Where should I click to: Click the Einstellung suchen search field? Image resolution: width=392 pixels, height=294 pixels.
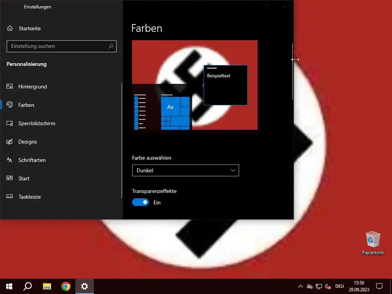coord(62,46)
